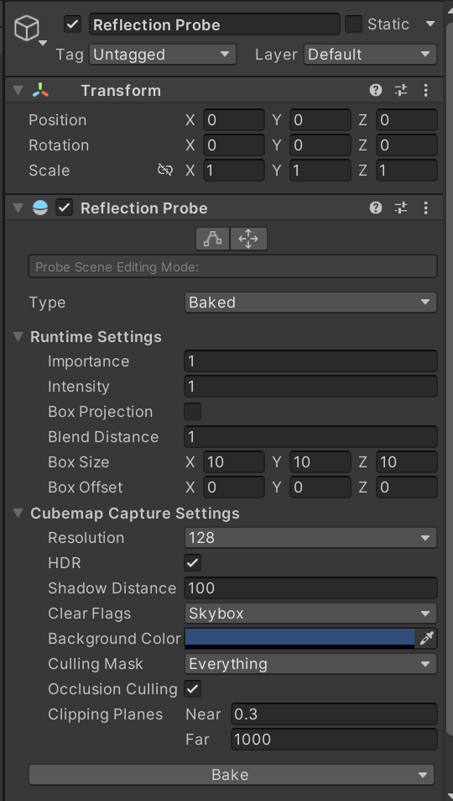The image size is (453, 801).
Task: Open the Background Color swatch
Action: 299,638
